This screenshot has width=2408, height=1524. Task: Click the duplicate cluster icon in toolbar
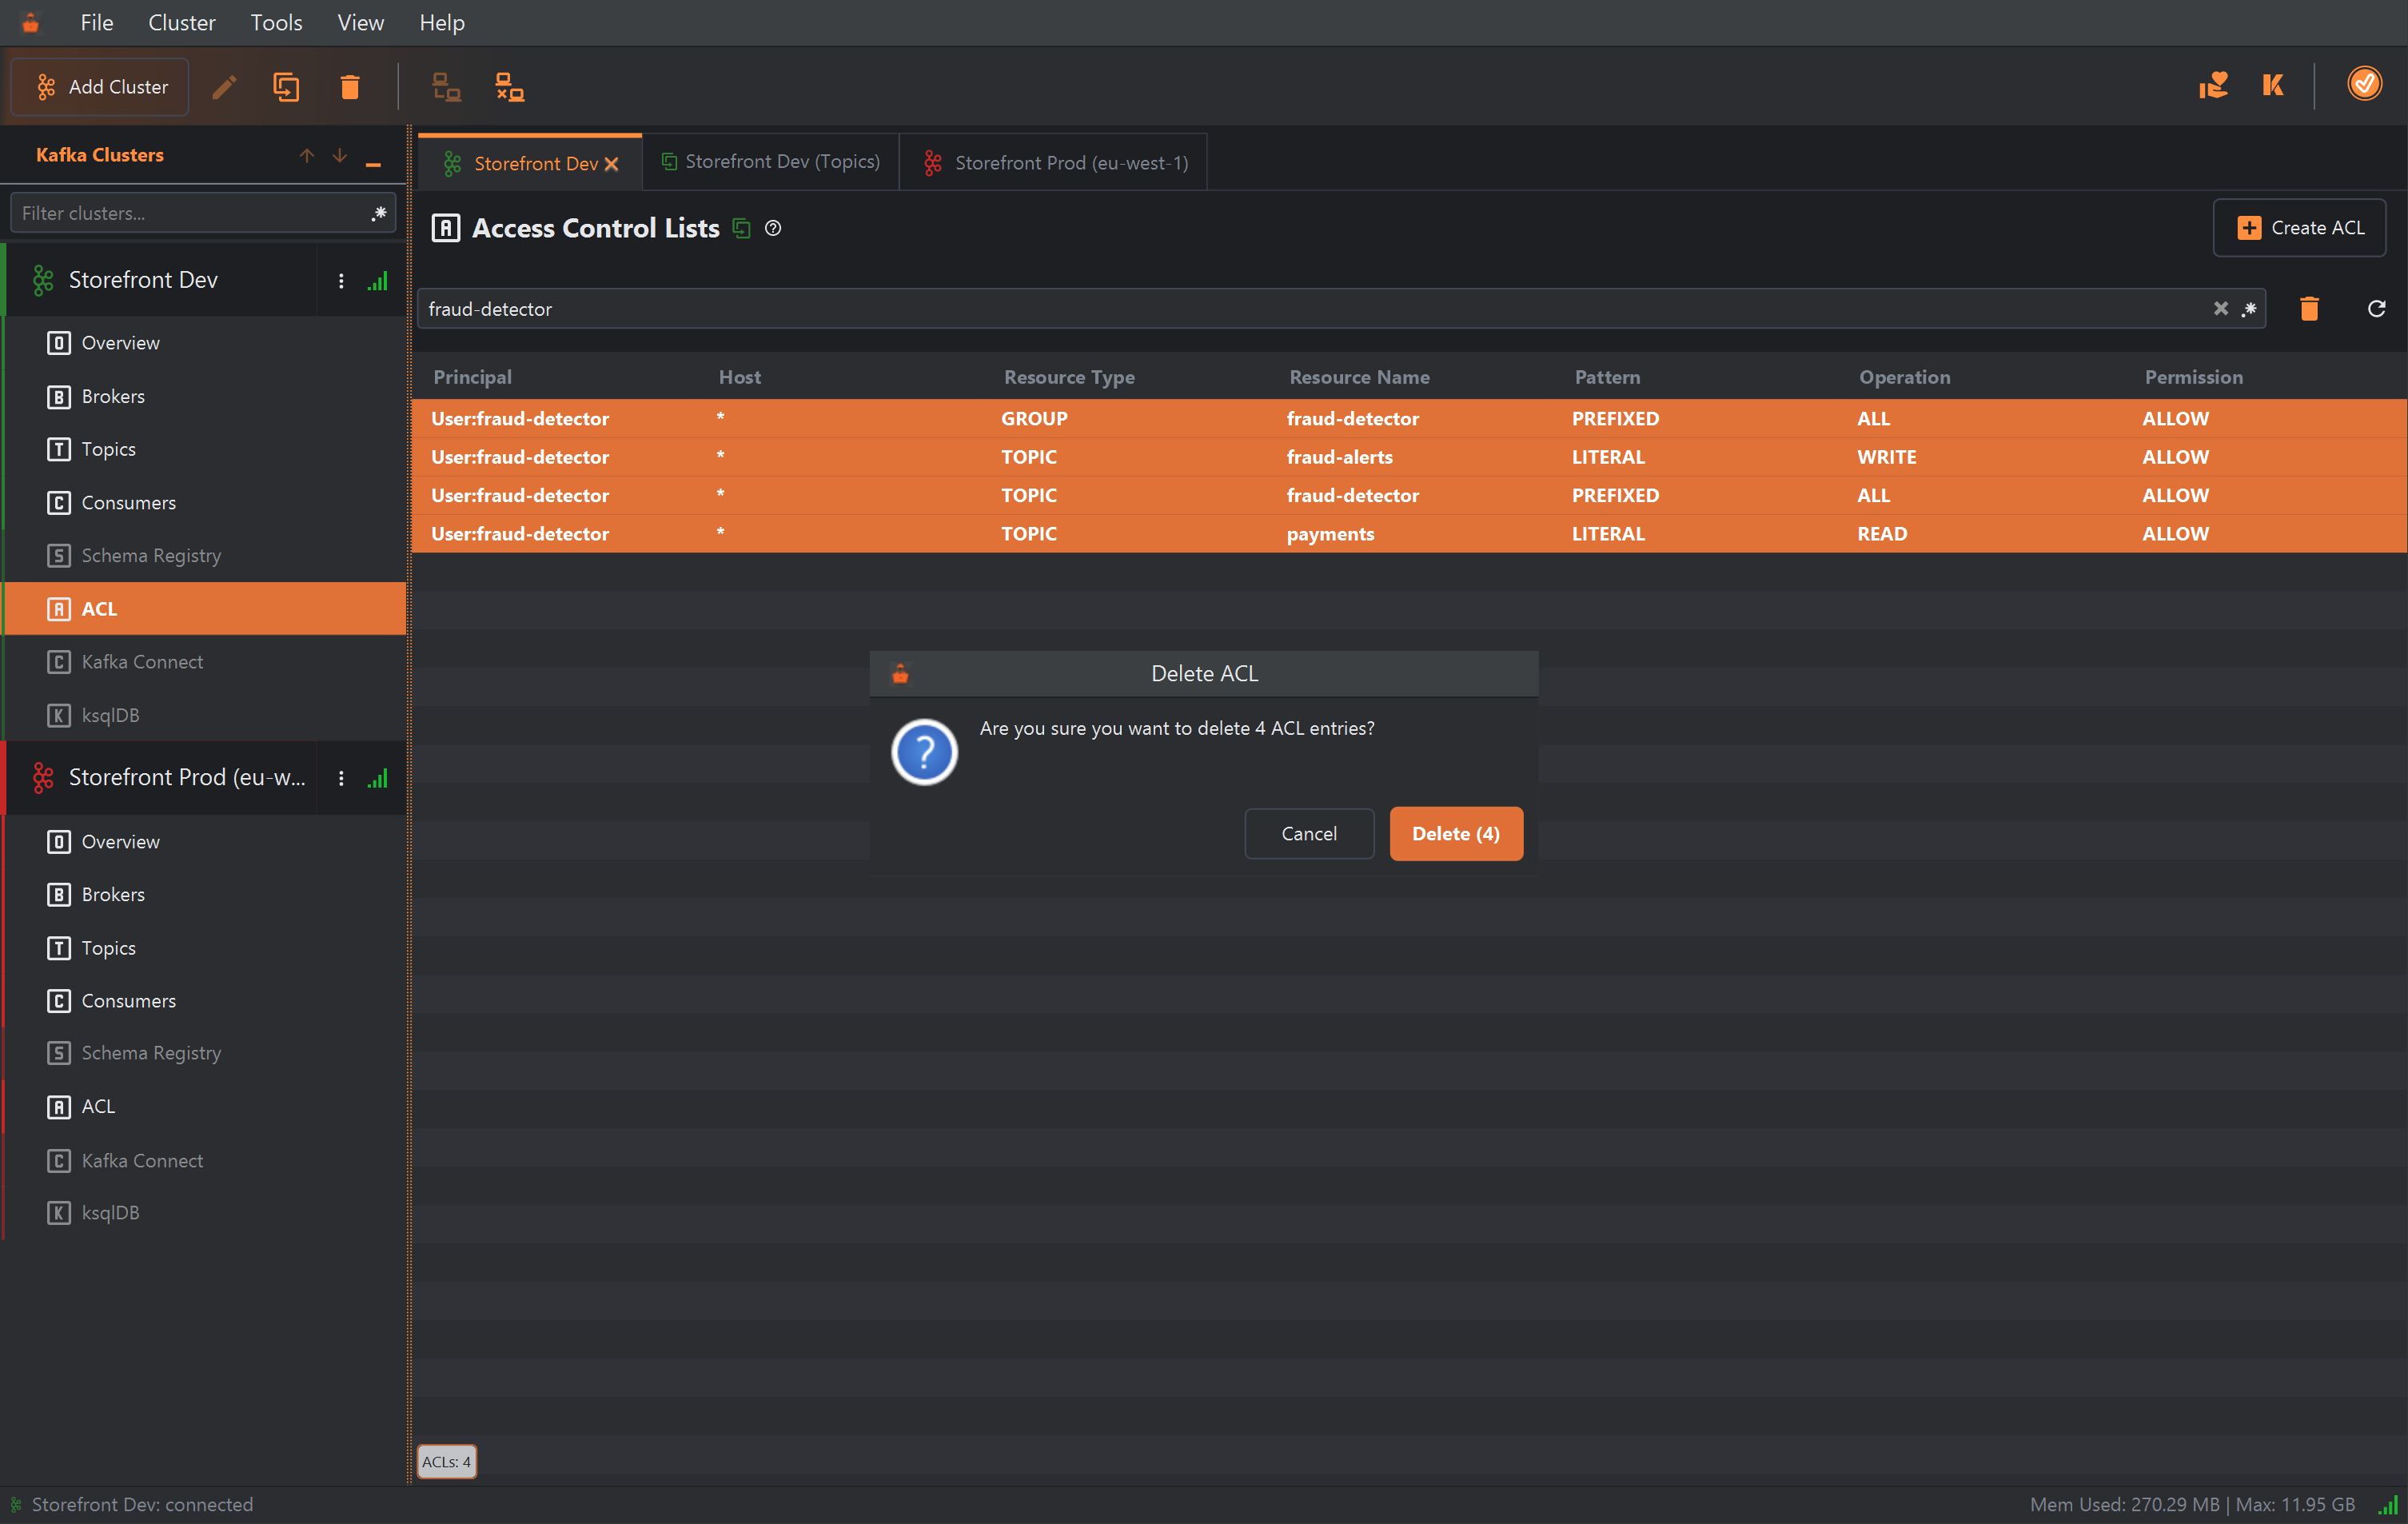[x=286, y=87]
